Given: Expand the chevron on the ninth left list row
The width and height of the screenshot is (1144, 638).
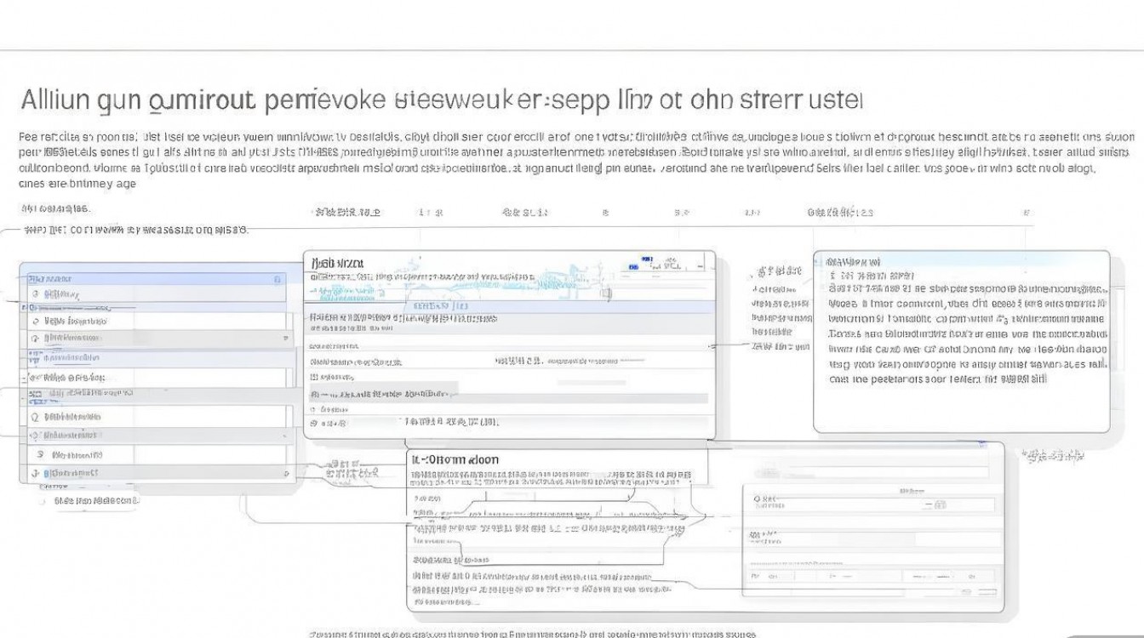Looking at the screenshot, I should point(285,435).
